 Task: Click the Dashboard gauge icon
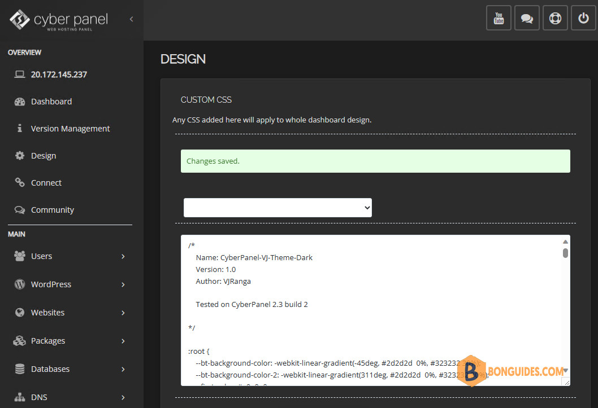19,102
